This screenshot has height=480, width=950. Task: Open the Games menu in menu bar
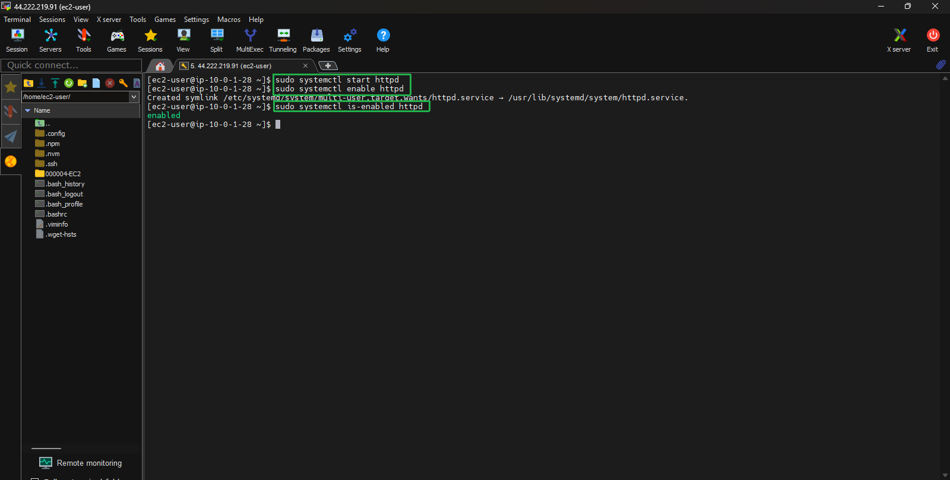[x=165, y=20]
